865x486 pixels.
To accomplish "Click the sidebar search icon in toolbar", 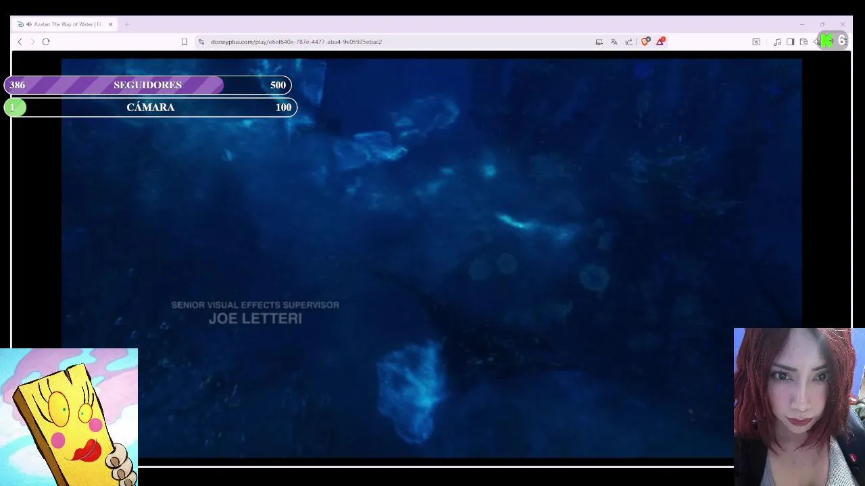I will click(x=756, y=42).
